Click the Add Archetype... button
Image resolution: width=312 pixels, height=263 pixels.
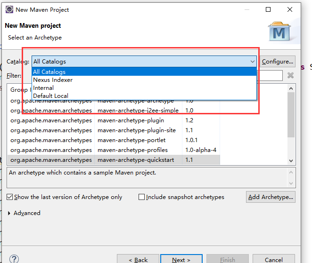271,197
